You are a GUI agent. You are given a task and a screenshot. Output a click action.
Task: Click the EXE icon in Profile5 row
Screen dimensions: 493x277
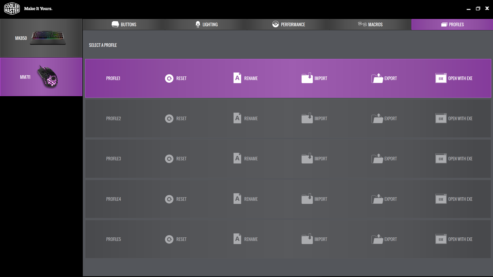pos(441,239)
